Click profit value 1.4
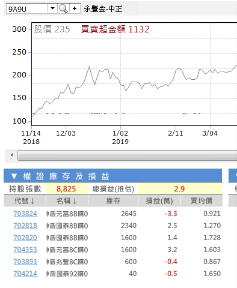237x288 pixels. 172,238
